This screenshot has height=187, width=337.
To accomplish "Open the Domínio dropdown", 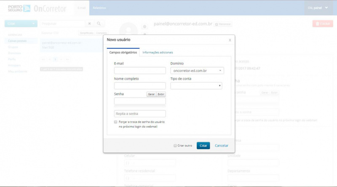I will pos(197,70).
